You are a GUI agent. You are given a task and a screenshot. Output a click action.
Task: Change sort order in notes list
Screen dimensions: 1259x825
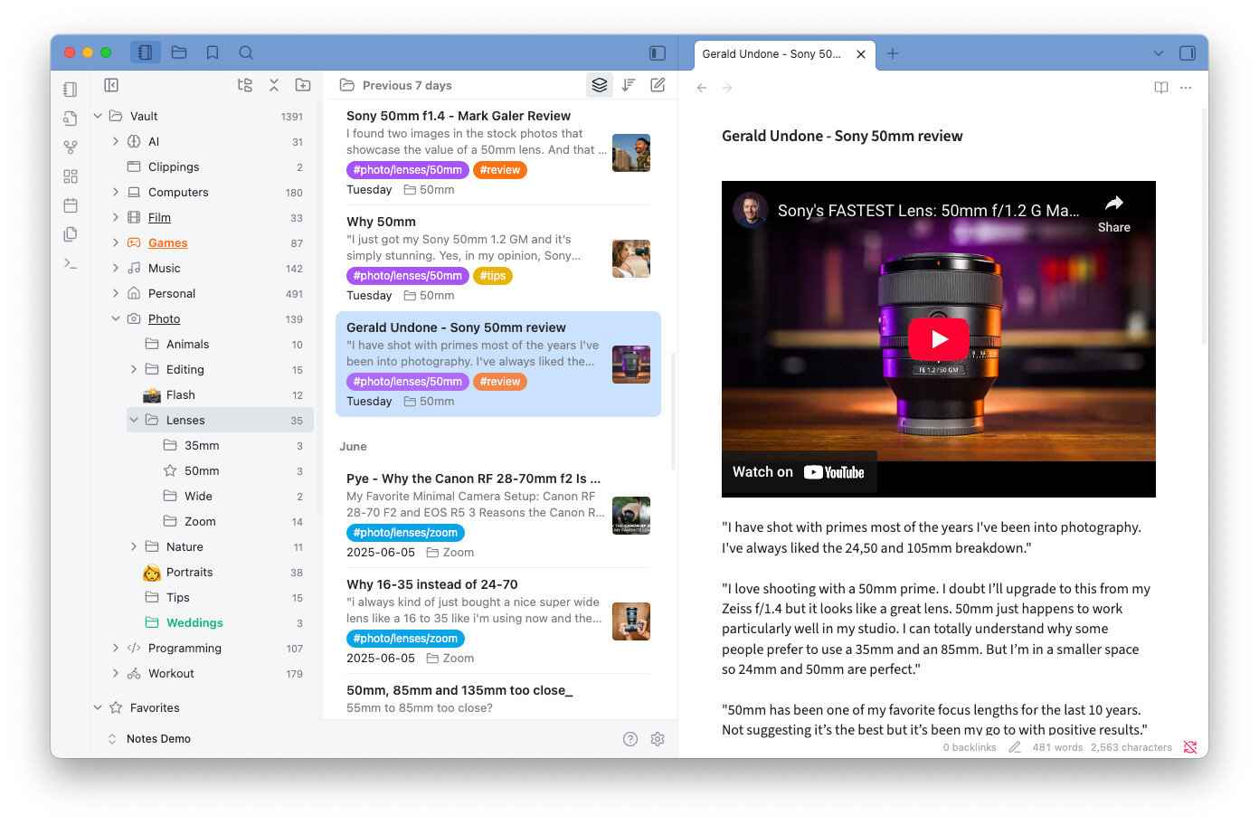coord(629,85)
